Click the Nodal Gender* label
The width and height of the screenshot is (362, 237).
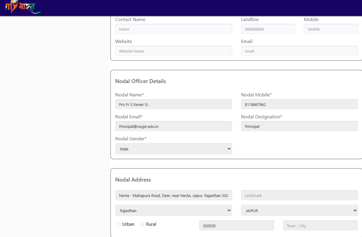(131, 139)
